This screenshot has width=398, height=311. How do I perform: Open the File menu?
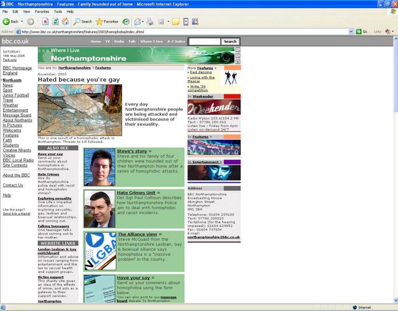point(5,11)
